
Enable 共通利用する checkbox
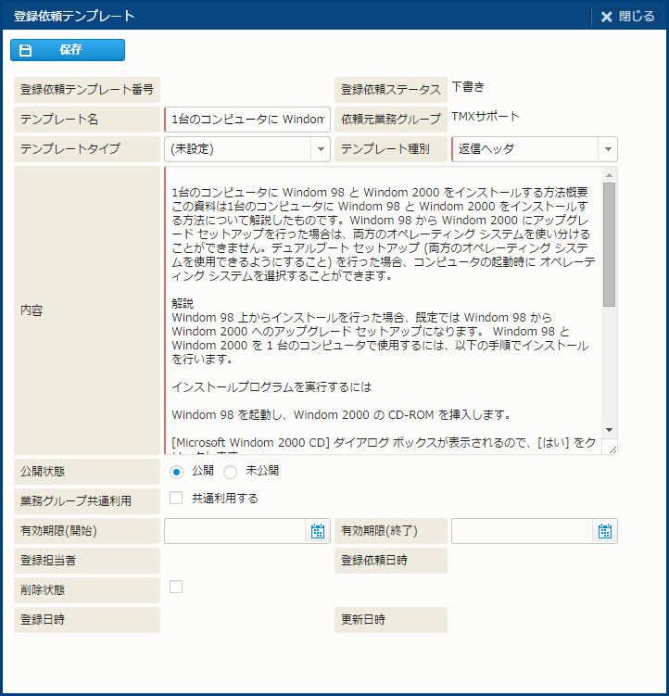pyautogui.click(x=176, y=499)
